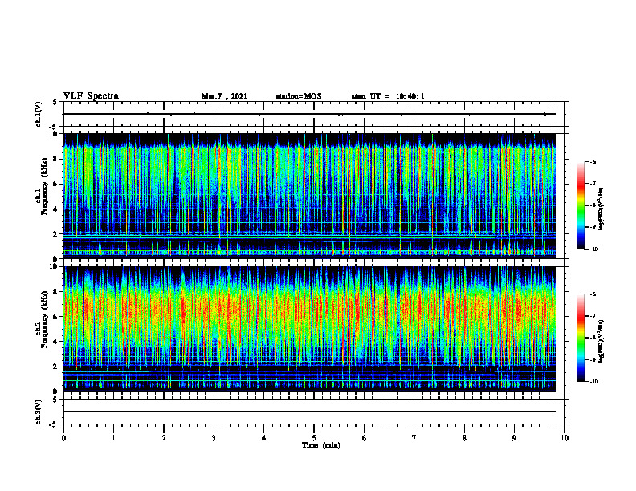
Task: Click the time axis end tick "10"
Action: (x=565, y=438)
